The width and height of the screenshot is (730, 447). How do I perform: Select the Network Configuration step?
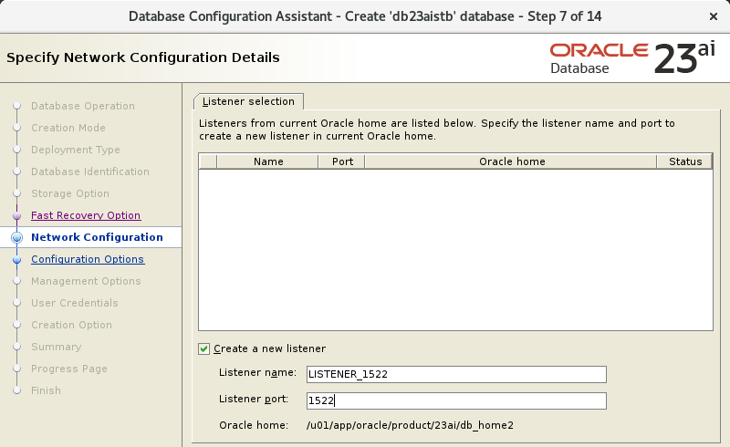coord(97,237)
